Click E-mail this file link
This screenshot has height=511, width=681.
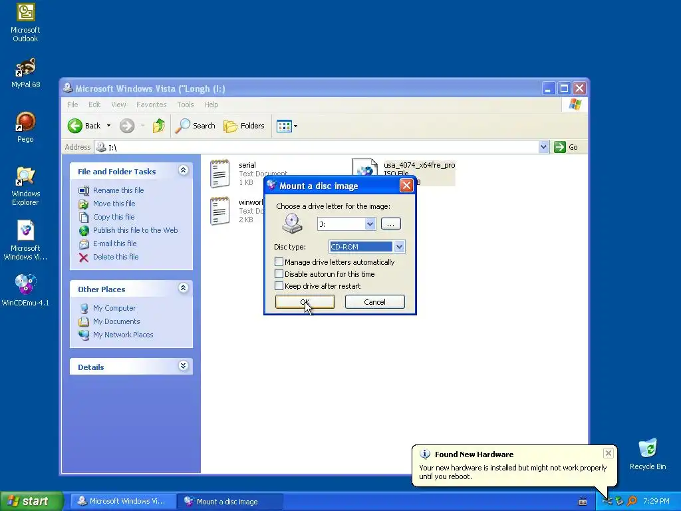[x=115, y=244]
